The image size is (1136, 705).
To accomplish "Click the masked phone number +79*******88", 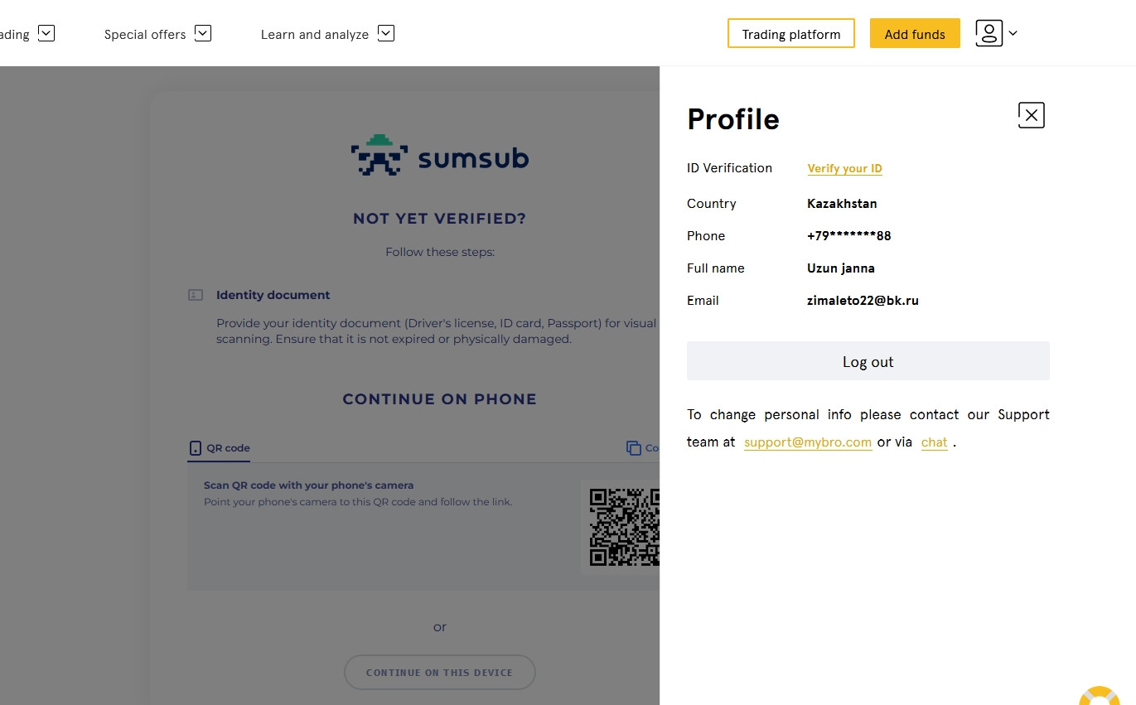I will coord(848,235).
